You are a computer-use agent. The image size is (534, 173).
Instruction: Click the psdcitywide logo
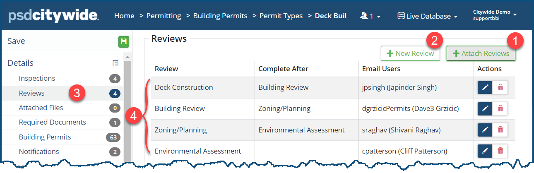(x=53, y=16)
